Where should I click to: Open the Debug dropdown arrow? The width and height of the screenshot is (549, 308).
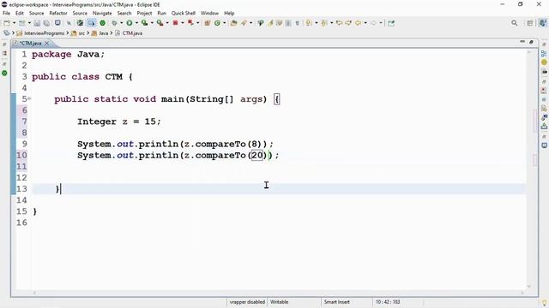click(121, 23)
